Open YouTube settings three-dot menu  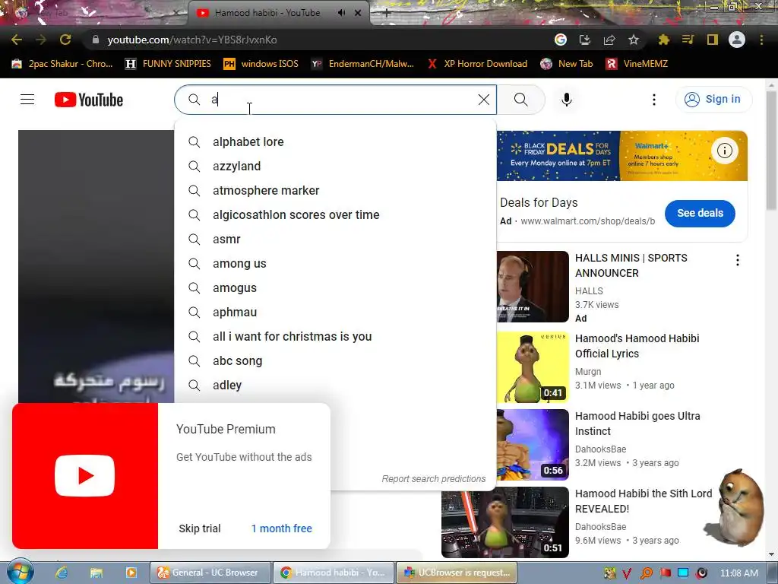click(x=654, y=100)
